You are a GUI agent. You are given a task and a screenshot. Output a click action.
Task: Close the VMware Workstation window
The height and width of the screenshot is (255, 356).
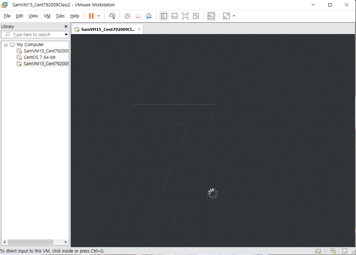click(346, 5)
